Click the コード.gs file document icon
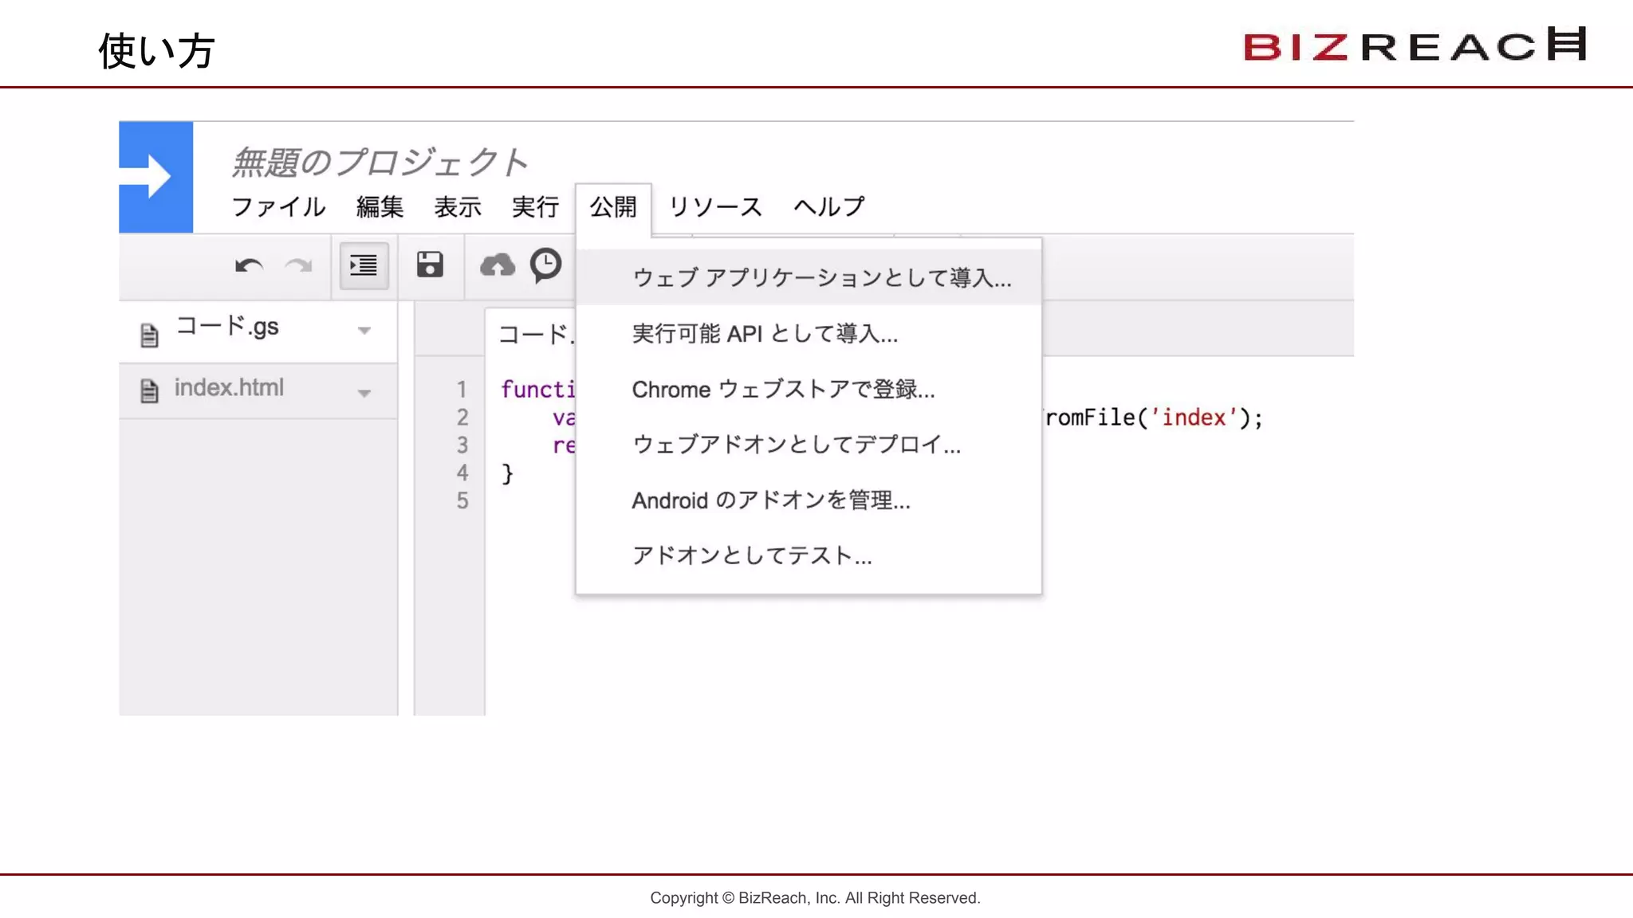Viewport: 1633px width, 918px height. click(x=149, y=335)
